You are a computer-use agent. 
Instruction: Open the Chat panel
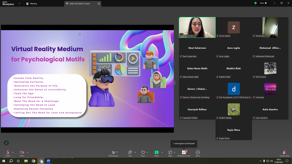pos(130,154)
